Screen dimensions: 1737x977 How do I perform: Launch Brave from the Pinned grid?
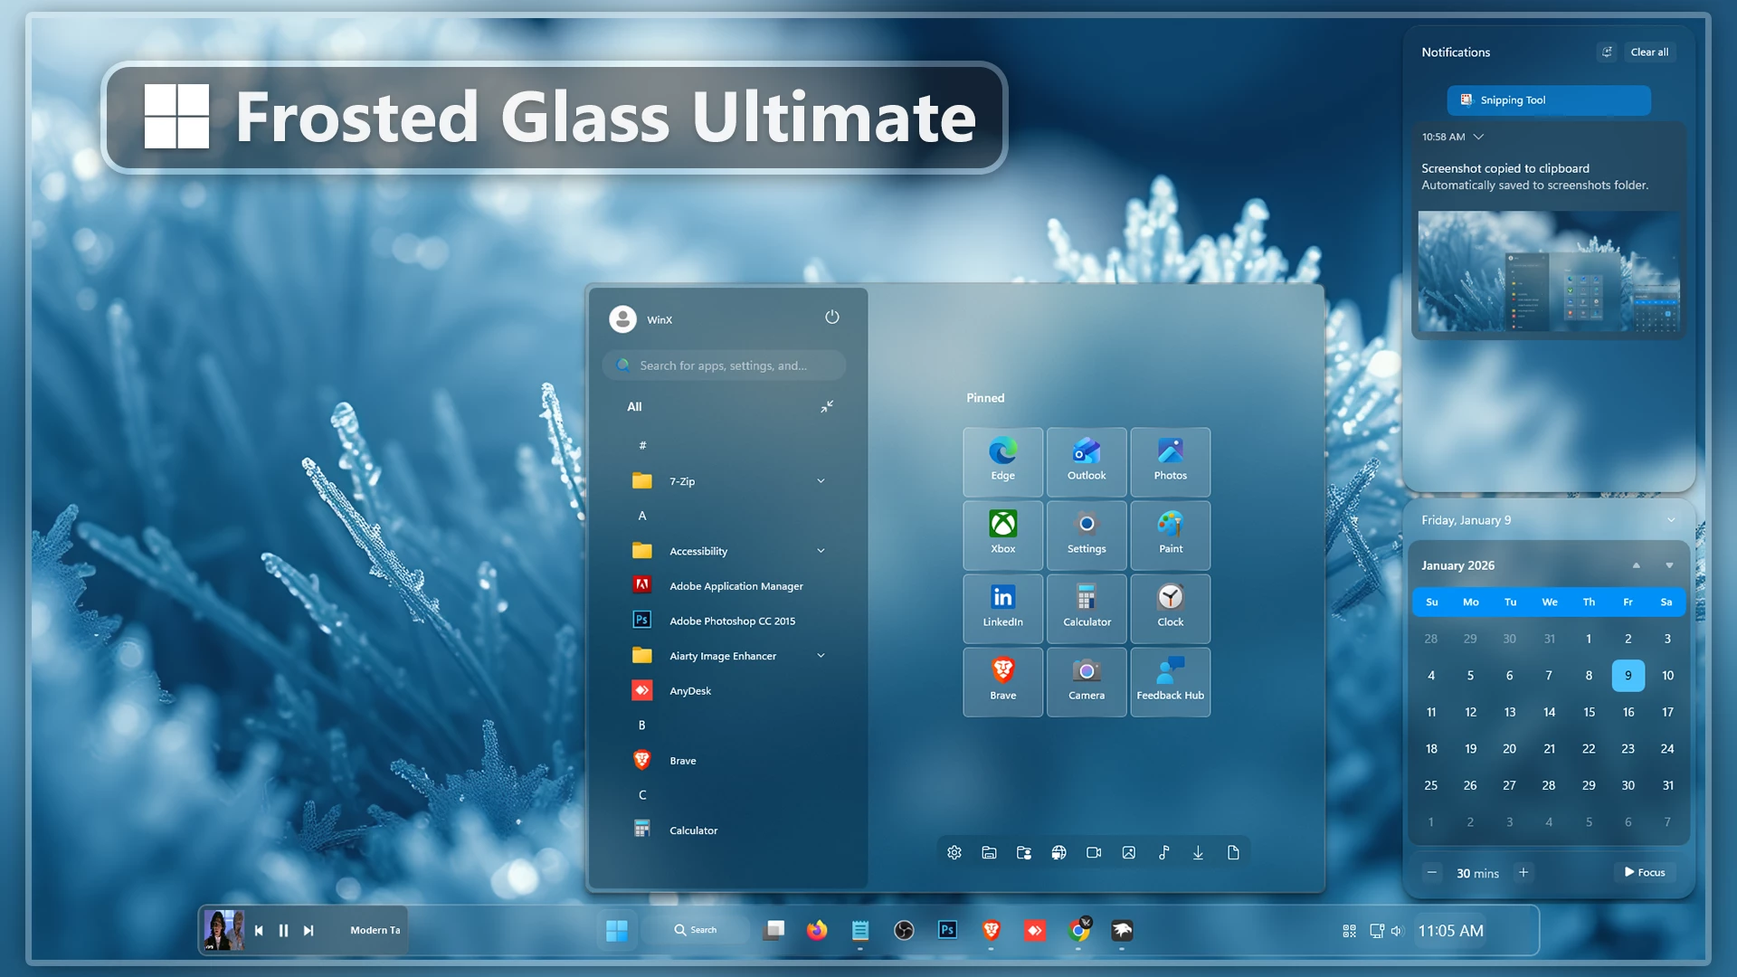pyautogui.click(x=1002, y=681)
